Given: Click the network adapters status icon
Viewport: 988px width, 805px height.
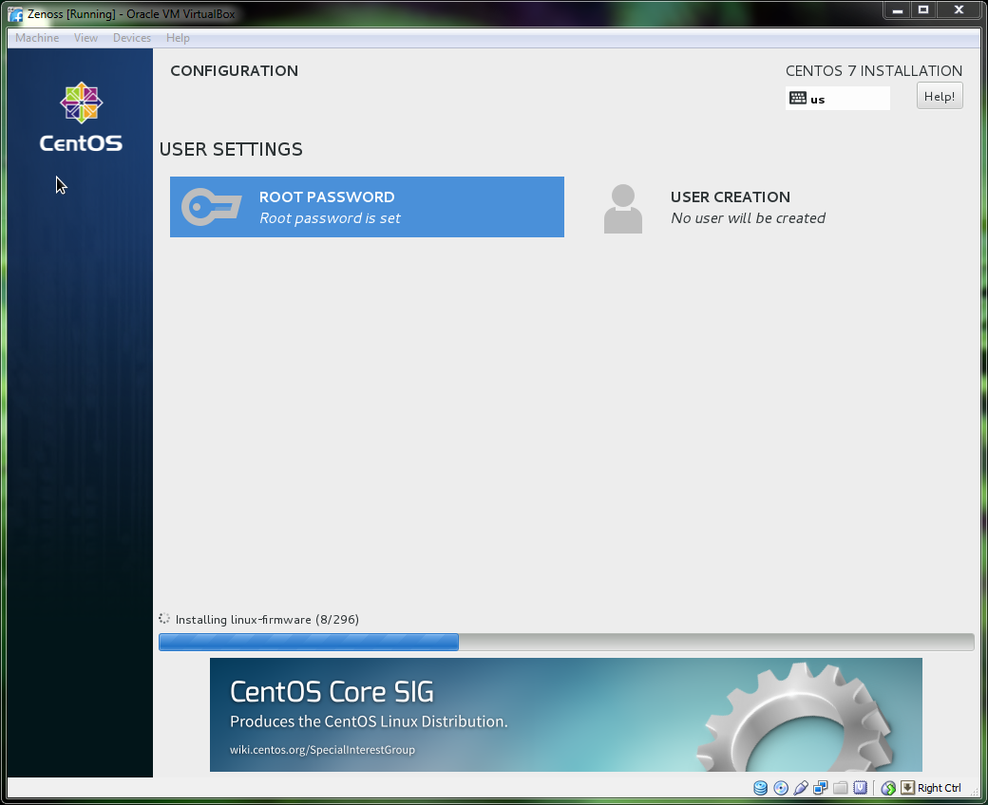Looking at the screenshot, I should 821,788.
